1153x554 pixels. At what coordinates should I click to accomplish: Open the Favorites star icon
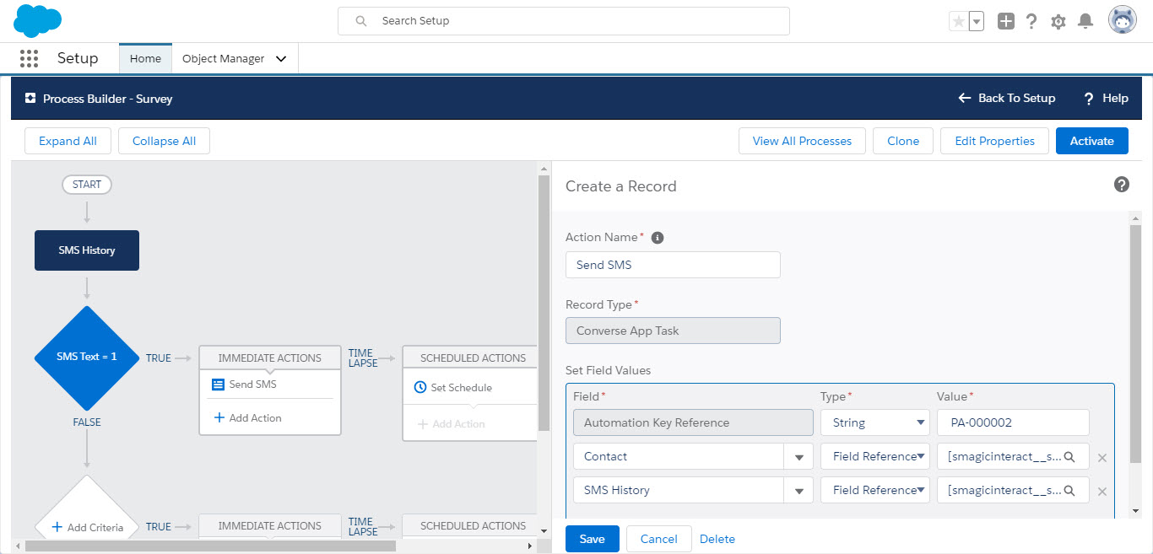coord(958,21)
